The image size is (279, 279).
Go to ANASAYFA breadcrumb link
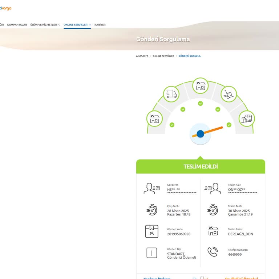[x=142, y=56]
